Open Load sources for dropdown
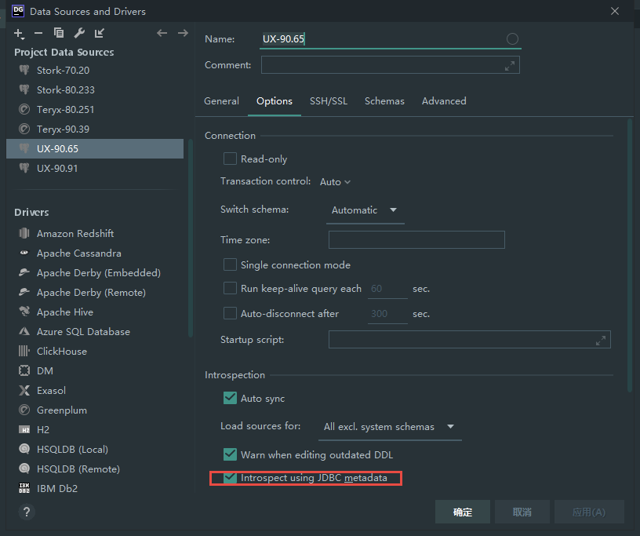 point(390,426)
